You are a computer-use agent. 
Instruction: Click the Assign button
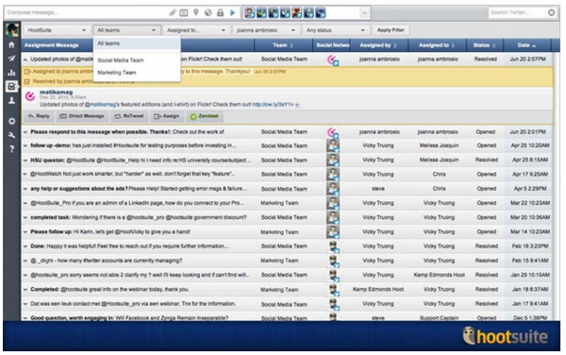(x=166, y=116)
